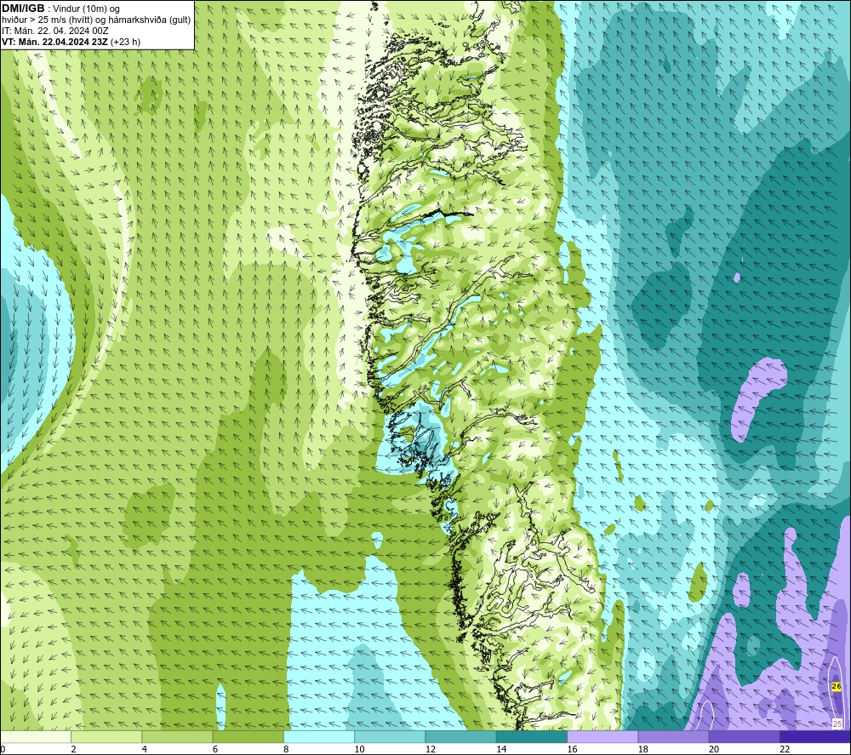The height and width of the screenshot is (755, 851).
Task: Click the '(+23 h)' forecast offset text
Action: pos(125,42)
